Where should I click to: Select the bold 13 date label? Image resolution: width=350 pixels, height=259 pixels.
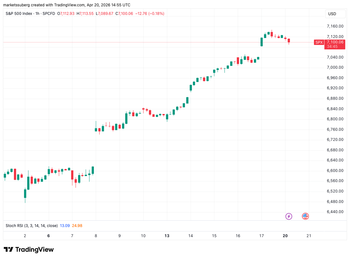167,236
